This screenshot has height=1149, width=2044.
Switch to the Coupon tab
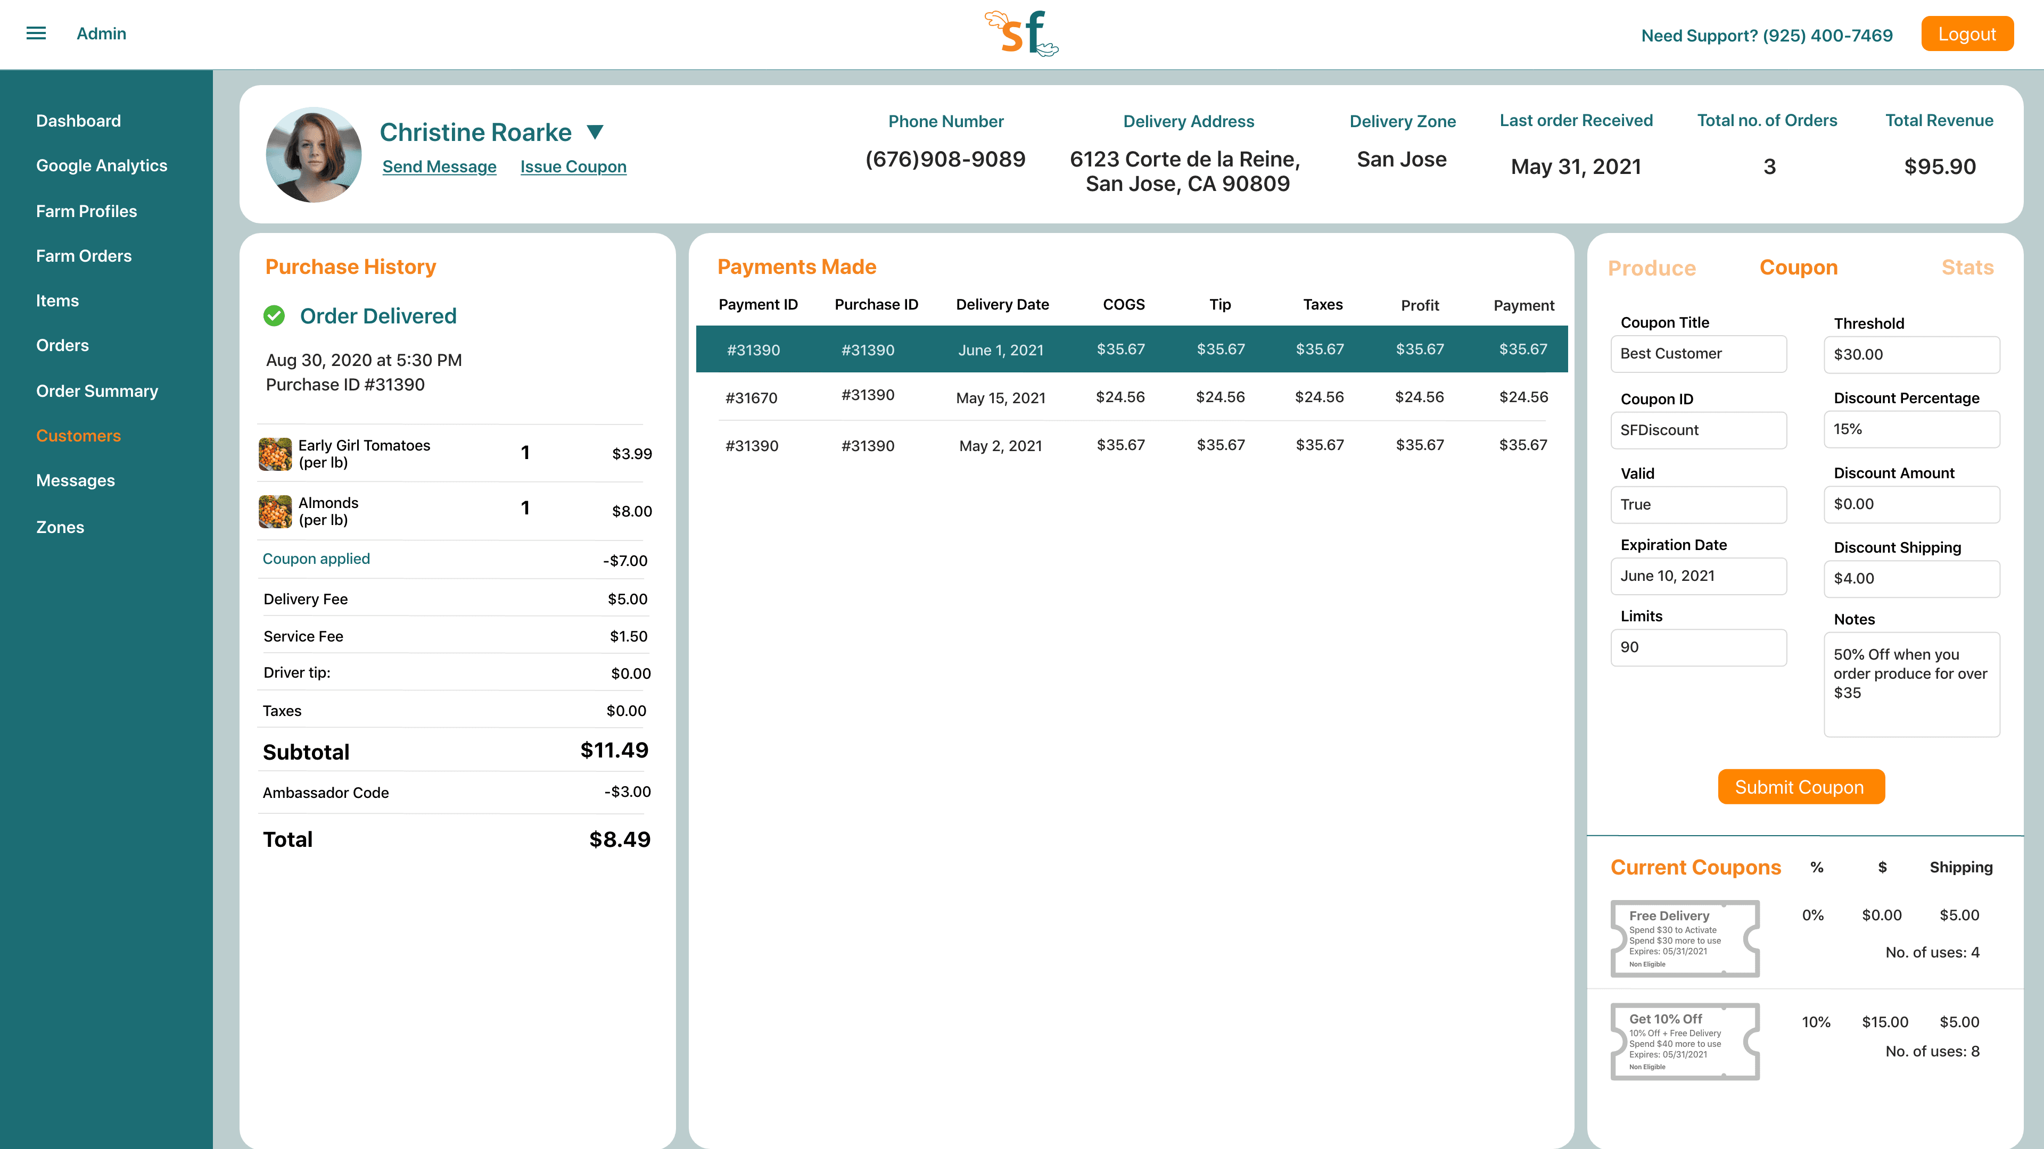(x=1798, y=267)
